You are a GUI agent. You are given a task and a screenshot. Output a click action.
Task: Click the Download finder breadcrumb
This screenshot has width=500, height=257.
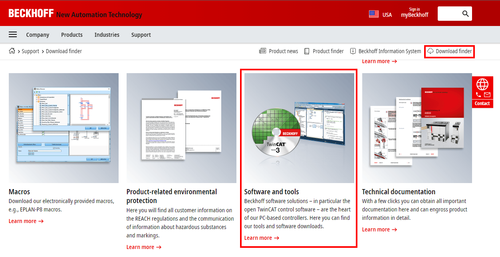point(64,51)
